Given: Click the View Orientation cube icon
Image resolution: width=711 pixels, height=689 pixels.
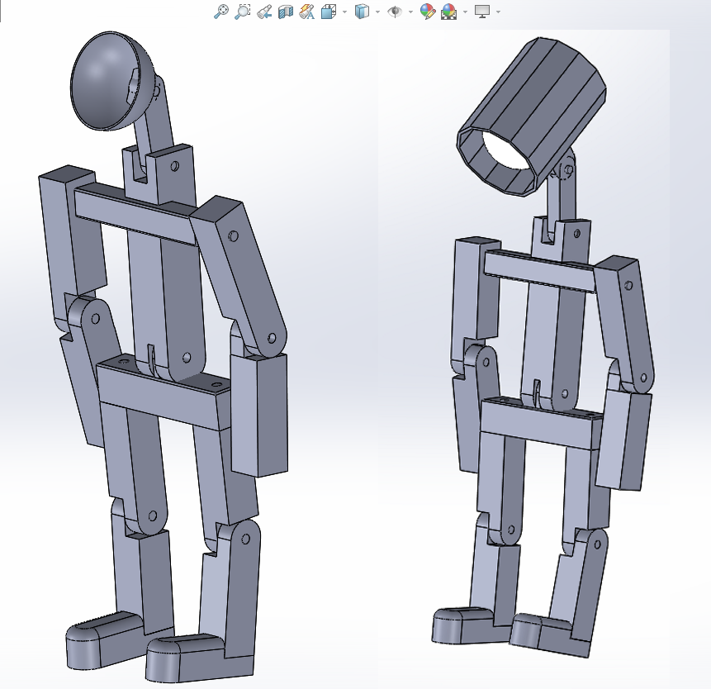Looking at the screenshot, I should 329,12.
